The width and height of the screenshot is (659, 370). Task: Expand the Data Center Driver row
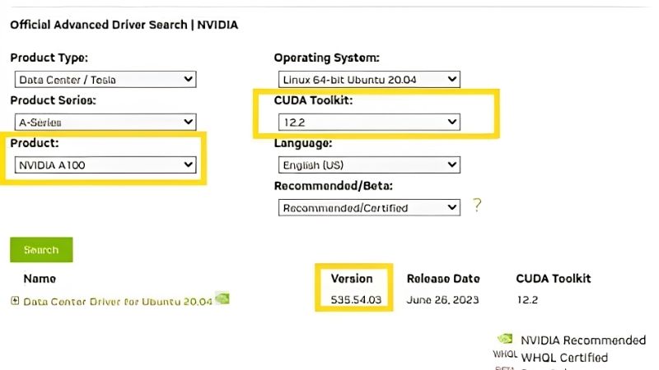15,300
